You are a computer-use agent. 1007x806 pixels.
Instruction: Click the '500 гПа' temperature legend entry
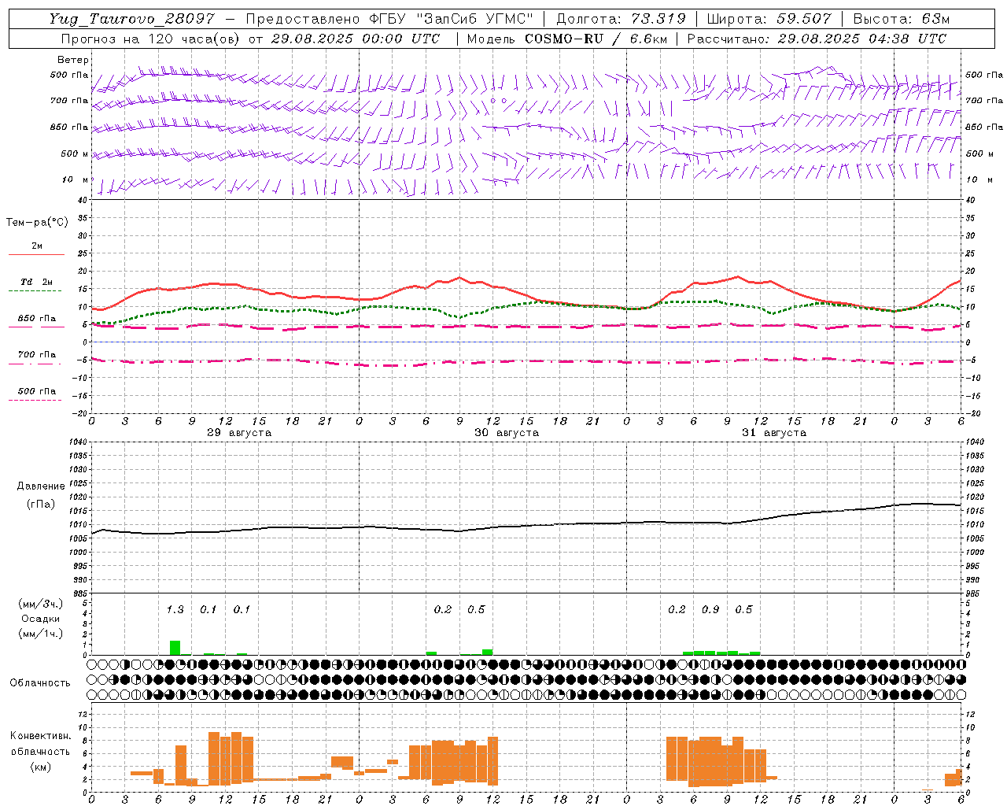(x=37, y=391)
